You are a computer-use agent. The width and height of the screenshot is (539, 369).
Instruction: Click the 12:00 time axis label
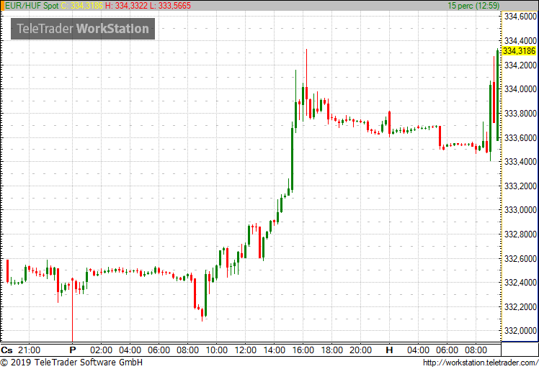tap(246, 350)
